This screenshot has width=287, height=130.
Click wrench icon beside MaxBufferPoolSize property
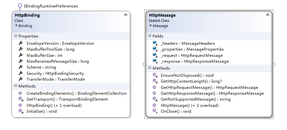(20, 49)
